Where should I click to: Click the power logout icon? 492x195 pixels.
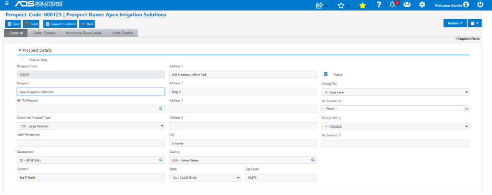tap(480, 5)
